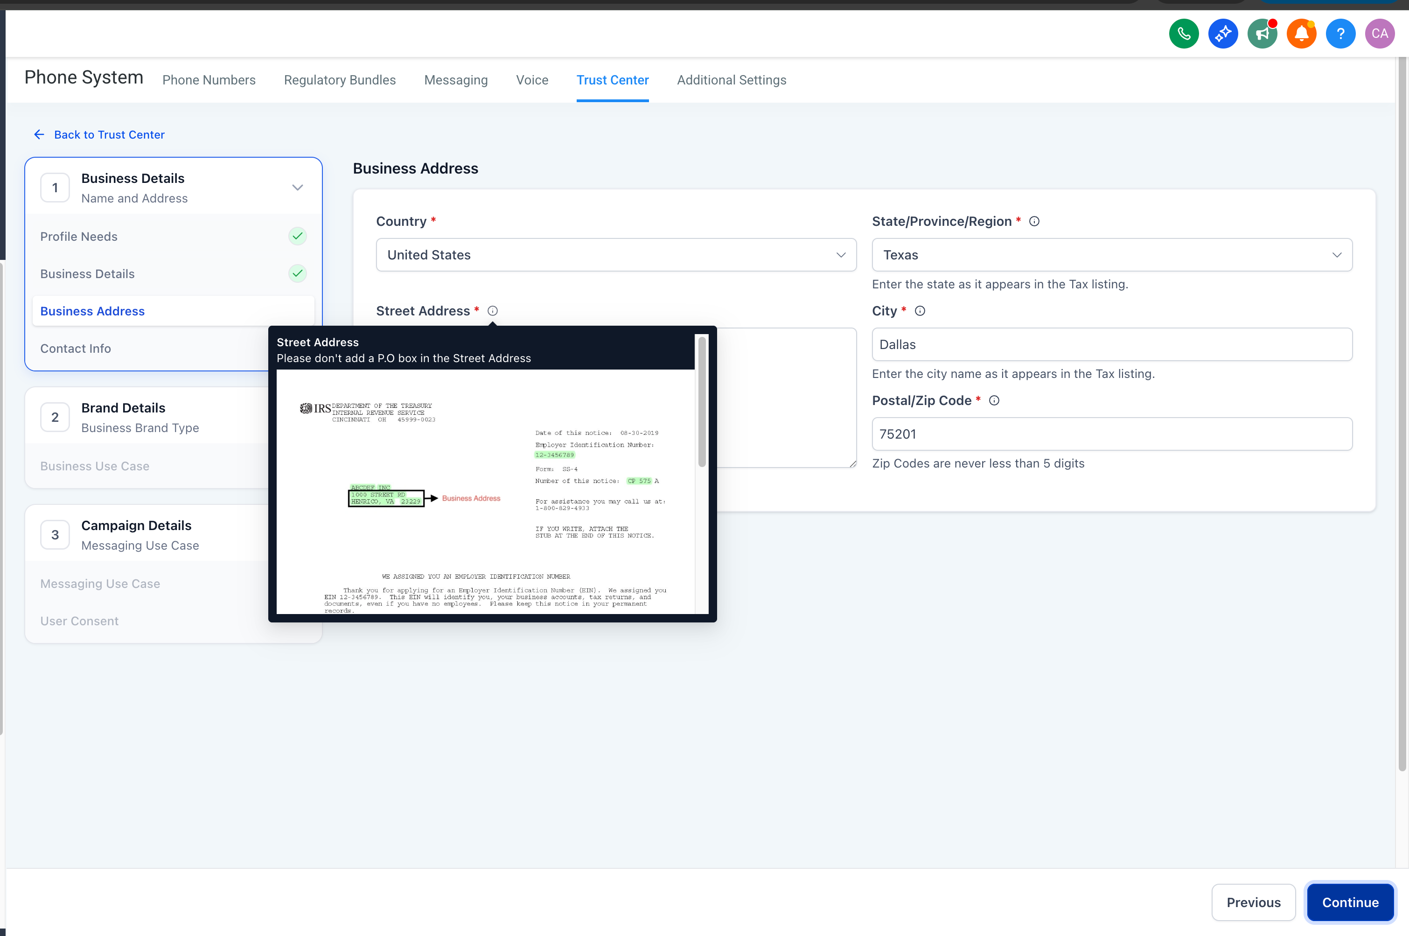
Task: Open the orange bell notifications
Action: point(1301,34)
